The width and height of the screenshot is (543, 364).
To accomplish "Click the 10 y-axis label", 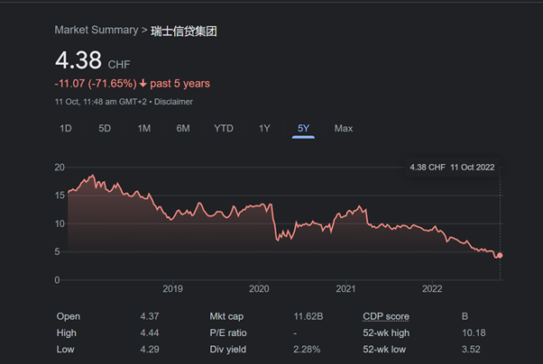I will [x=60, y=223].
